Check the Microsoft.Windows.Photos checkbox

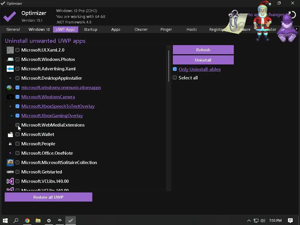[17, 59]
